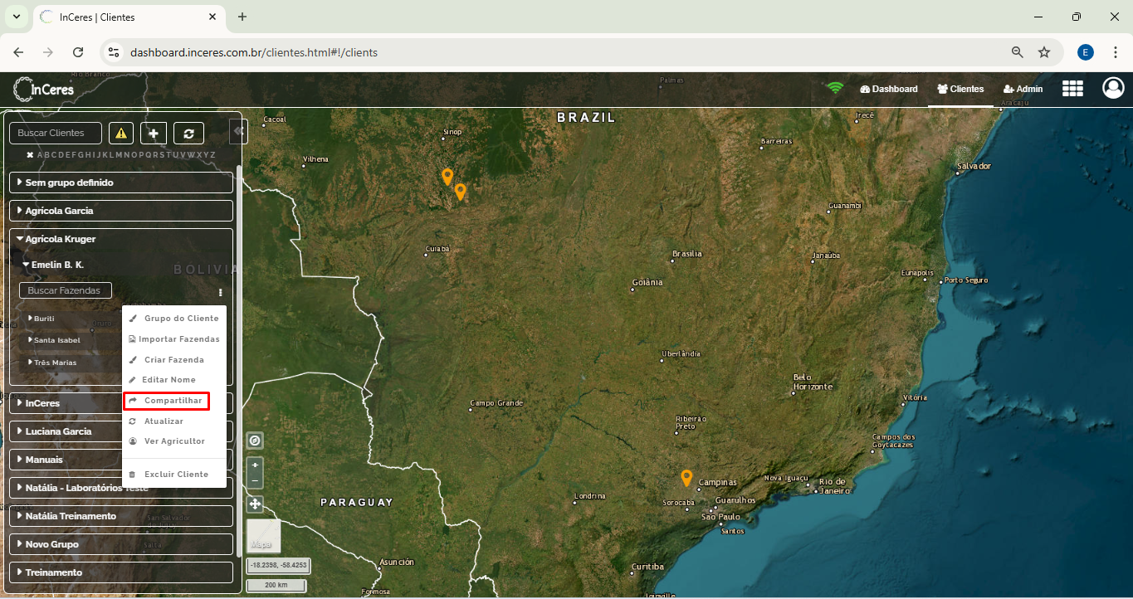Open the Clientes nav tab
1133x599 pixels.
point(960,89)
